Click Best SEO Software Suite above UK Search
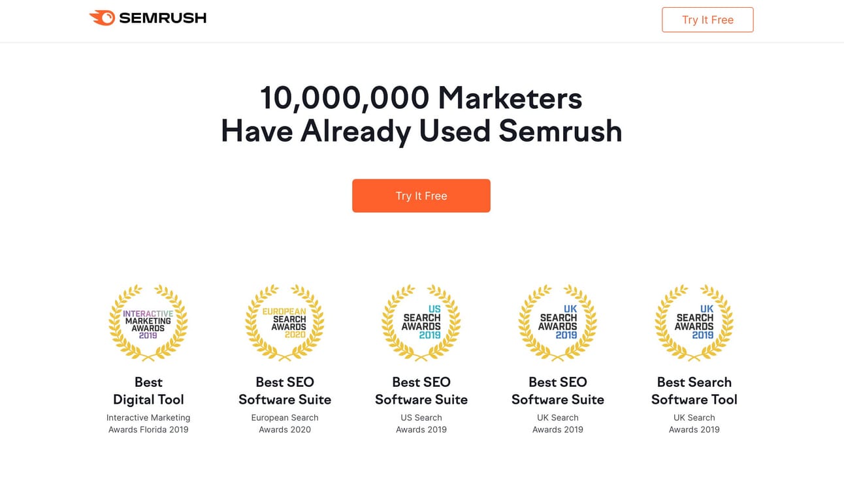The image size is (844, 486). click(558, 391)
